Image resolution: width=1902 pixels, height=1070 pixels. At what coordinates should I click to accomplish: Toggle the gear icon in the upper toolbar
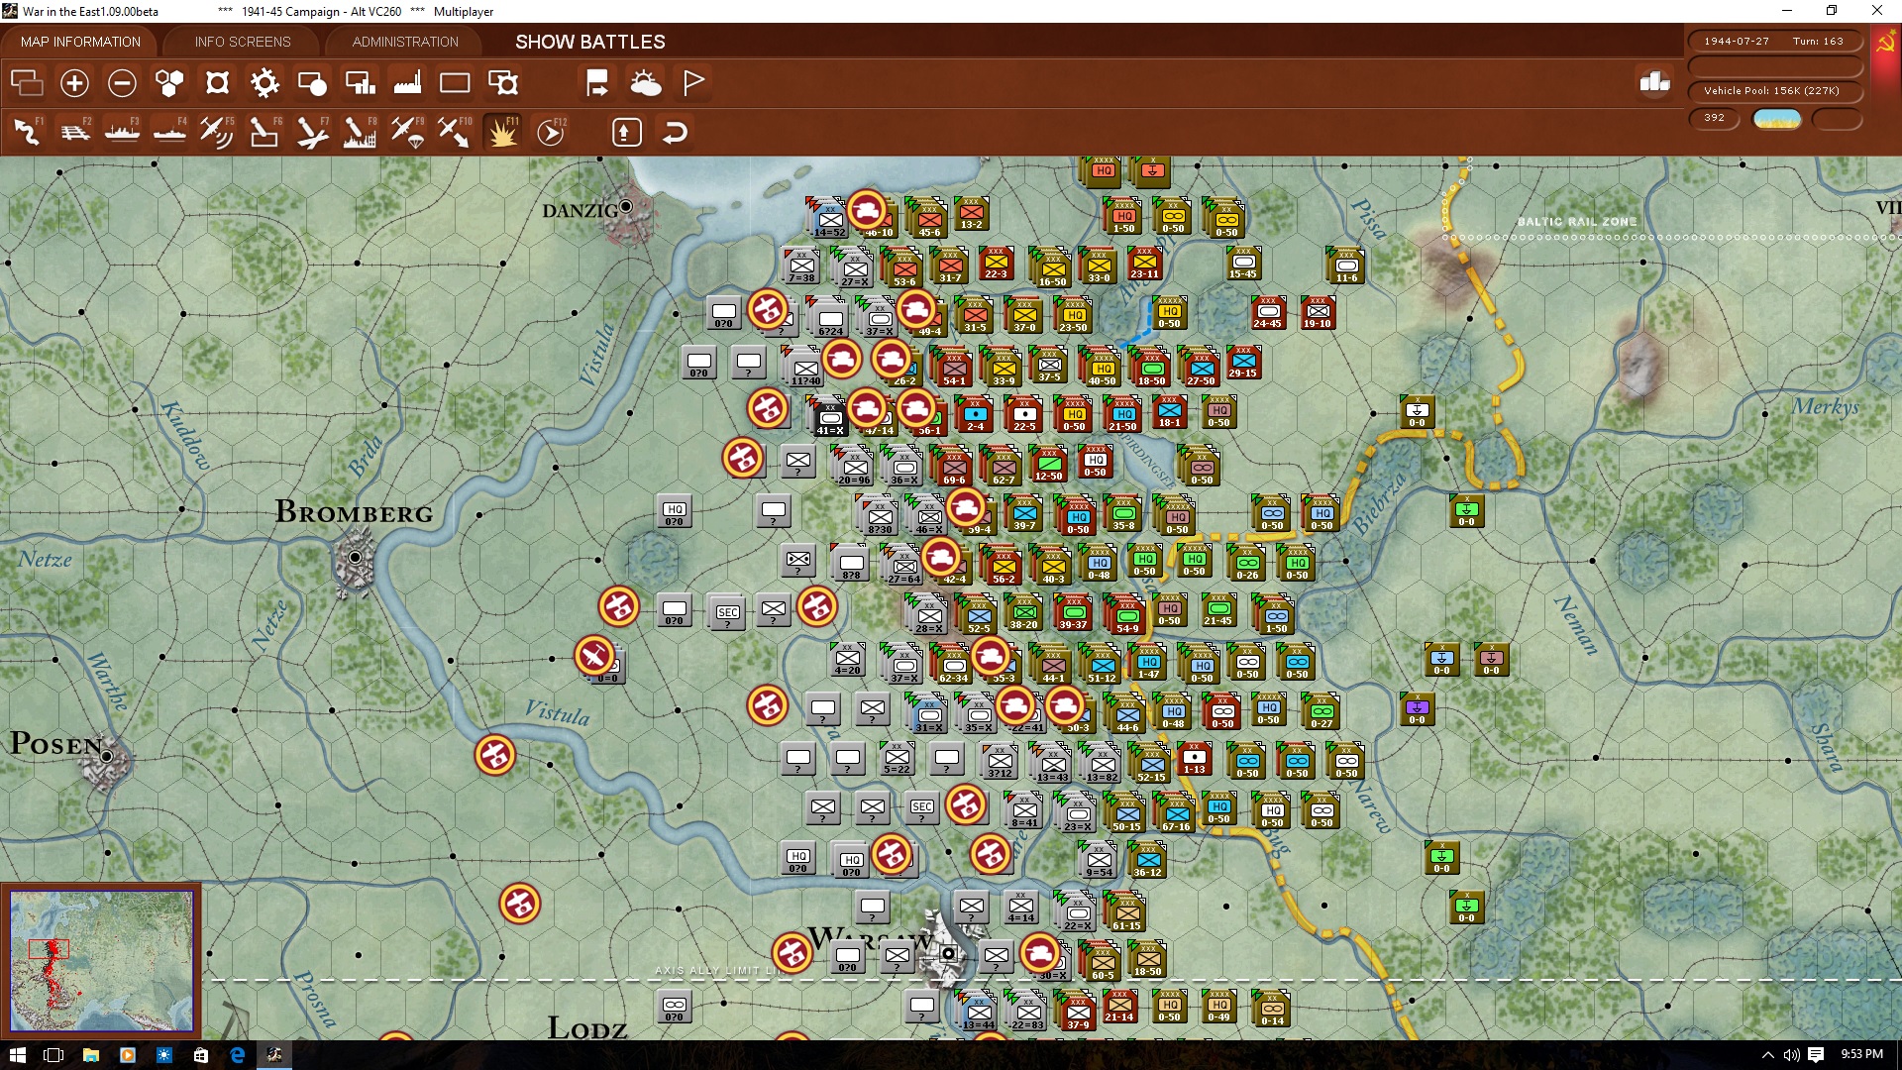264,83
